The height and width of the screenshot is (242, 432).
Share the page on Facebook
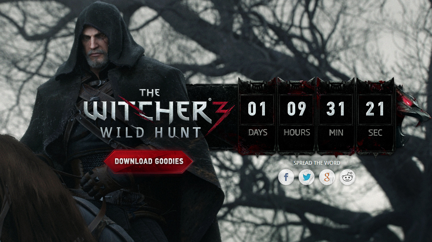(x=286, y=177)
